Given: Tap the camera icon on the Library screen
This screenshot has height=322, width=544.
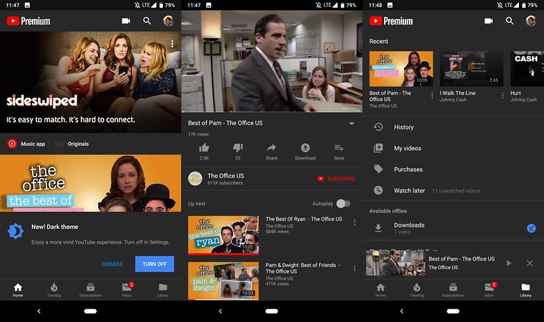Looking at the screenshot, I should pyautogui.click(x=488, y=21).
